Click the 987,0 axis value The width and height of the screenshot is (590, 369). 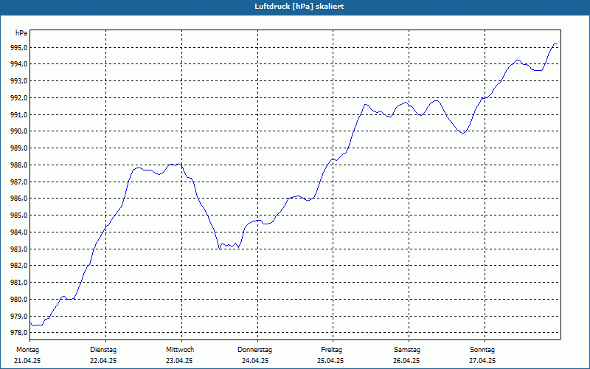(x=18, y=182)
